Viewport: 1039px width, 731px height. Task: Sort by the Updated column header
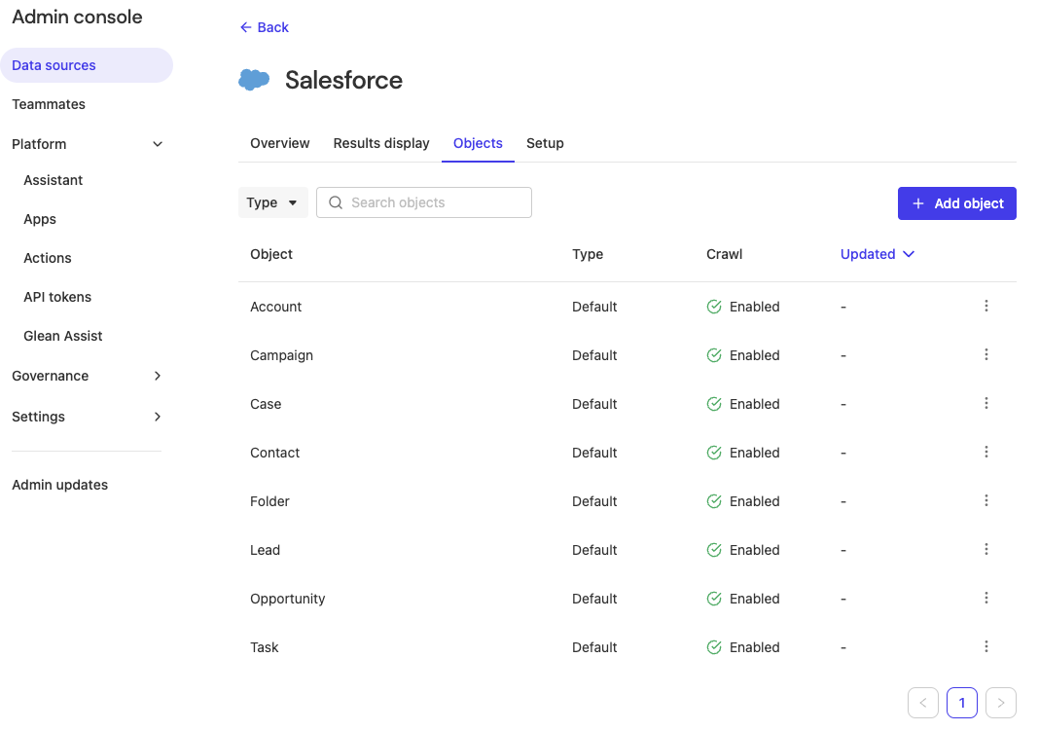(x=877, y=254)
